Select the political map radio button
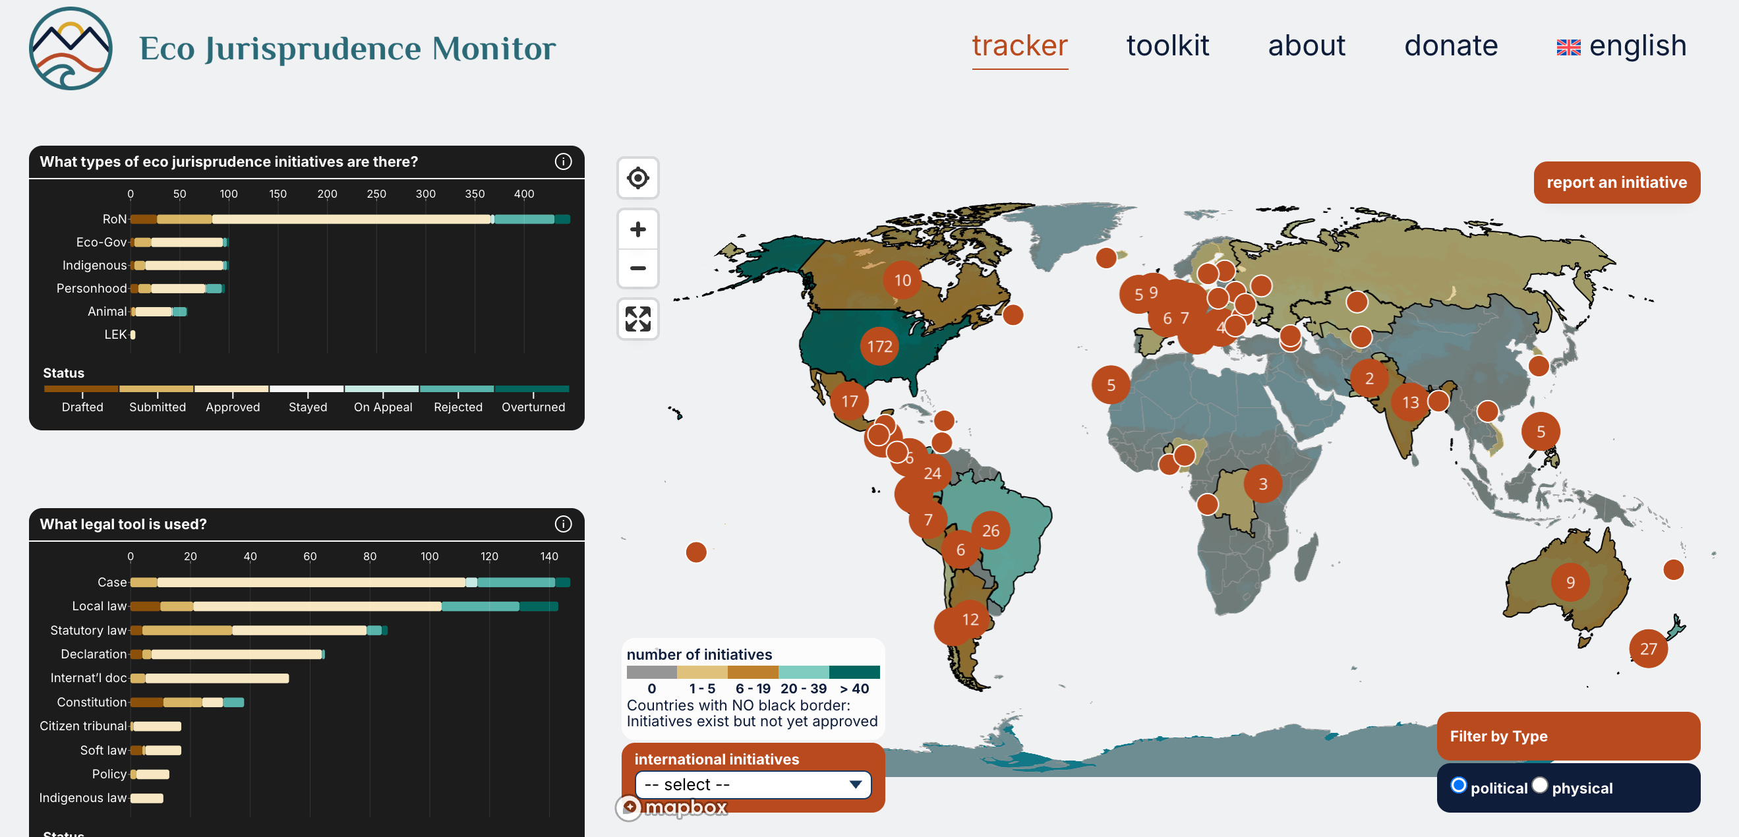1739x837 pixels. coord(1458,785)
